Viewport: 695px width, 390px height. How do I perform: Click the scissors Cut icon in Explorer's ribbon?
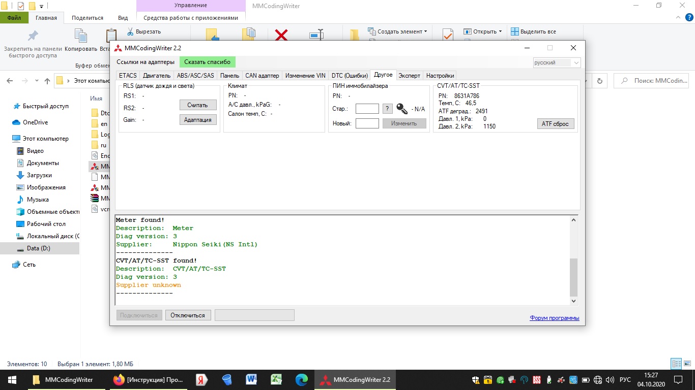click(x=130, y=31)
